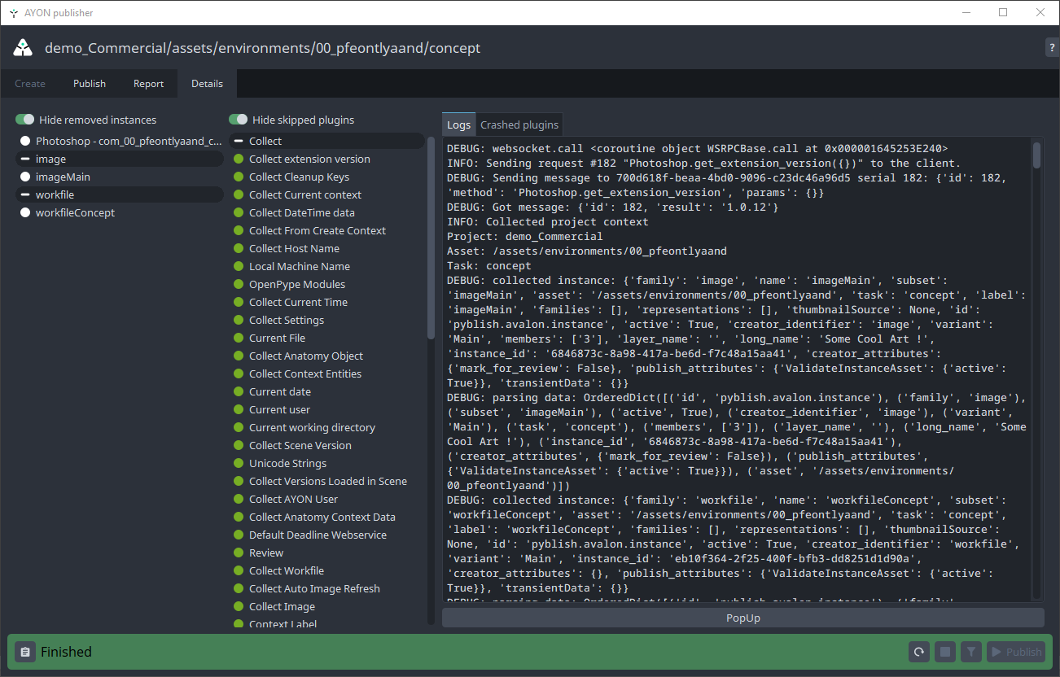The image size is (1060, 677).
Task: Toggle Hide skipped plugins switch
Action: pyautogui.click(x=239, y=120)
